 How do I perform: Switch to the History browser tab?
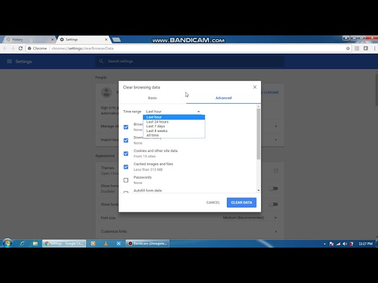pyautogui.click(x=28, y=40)
